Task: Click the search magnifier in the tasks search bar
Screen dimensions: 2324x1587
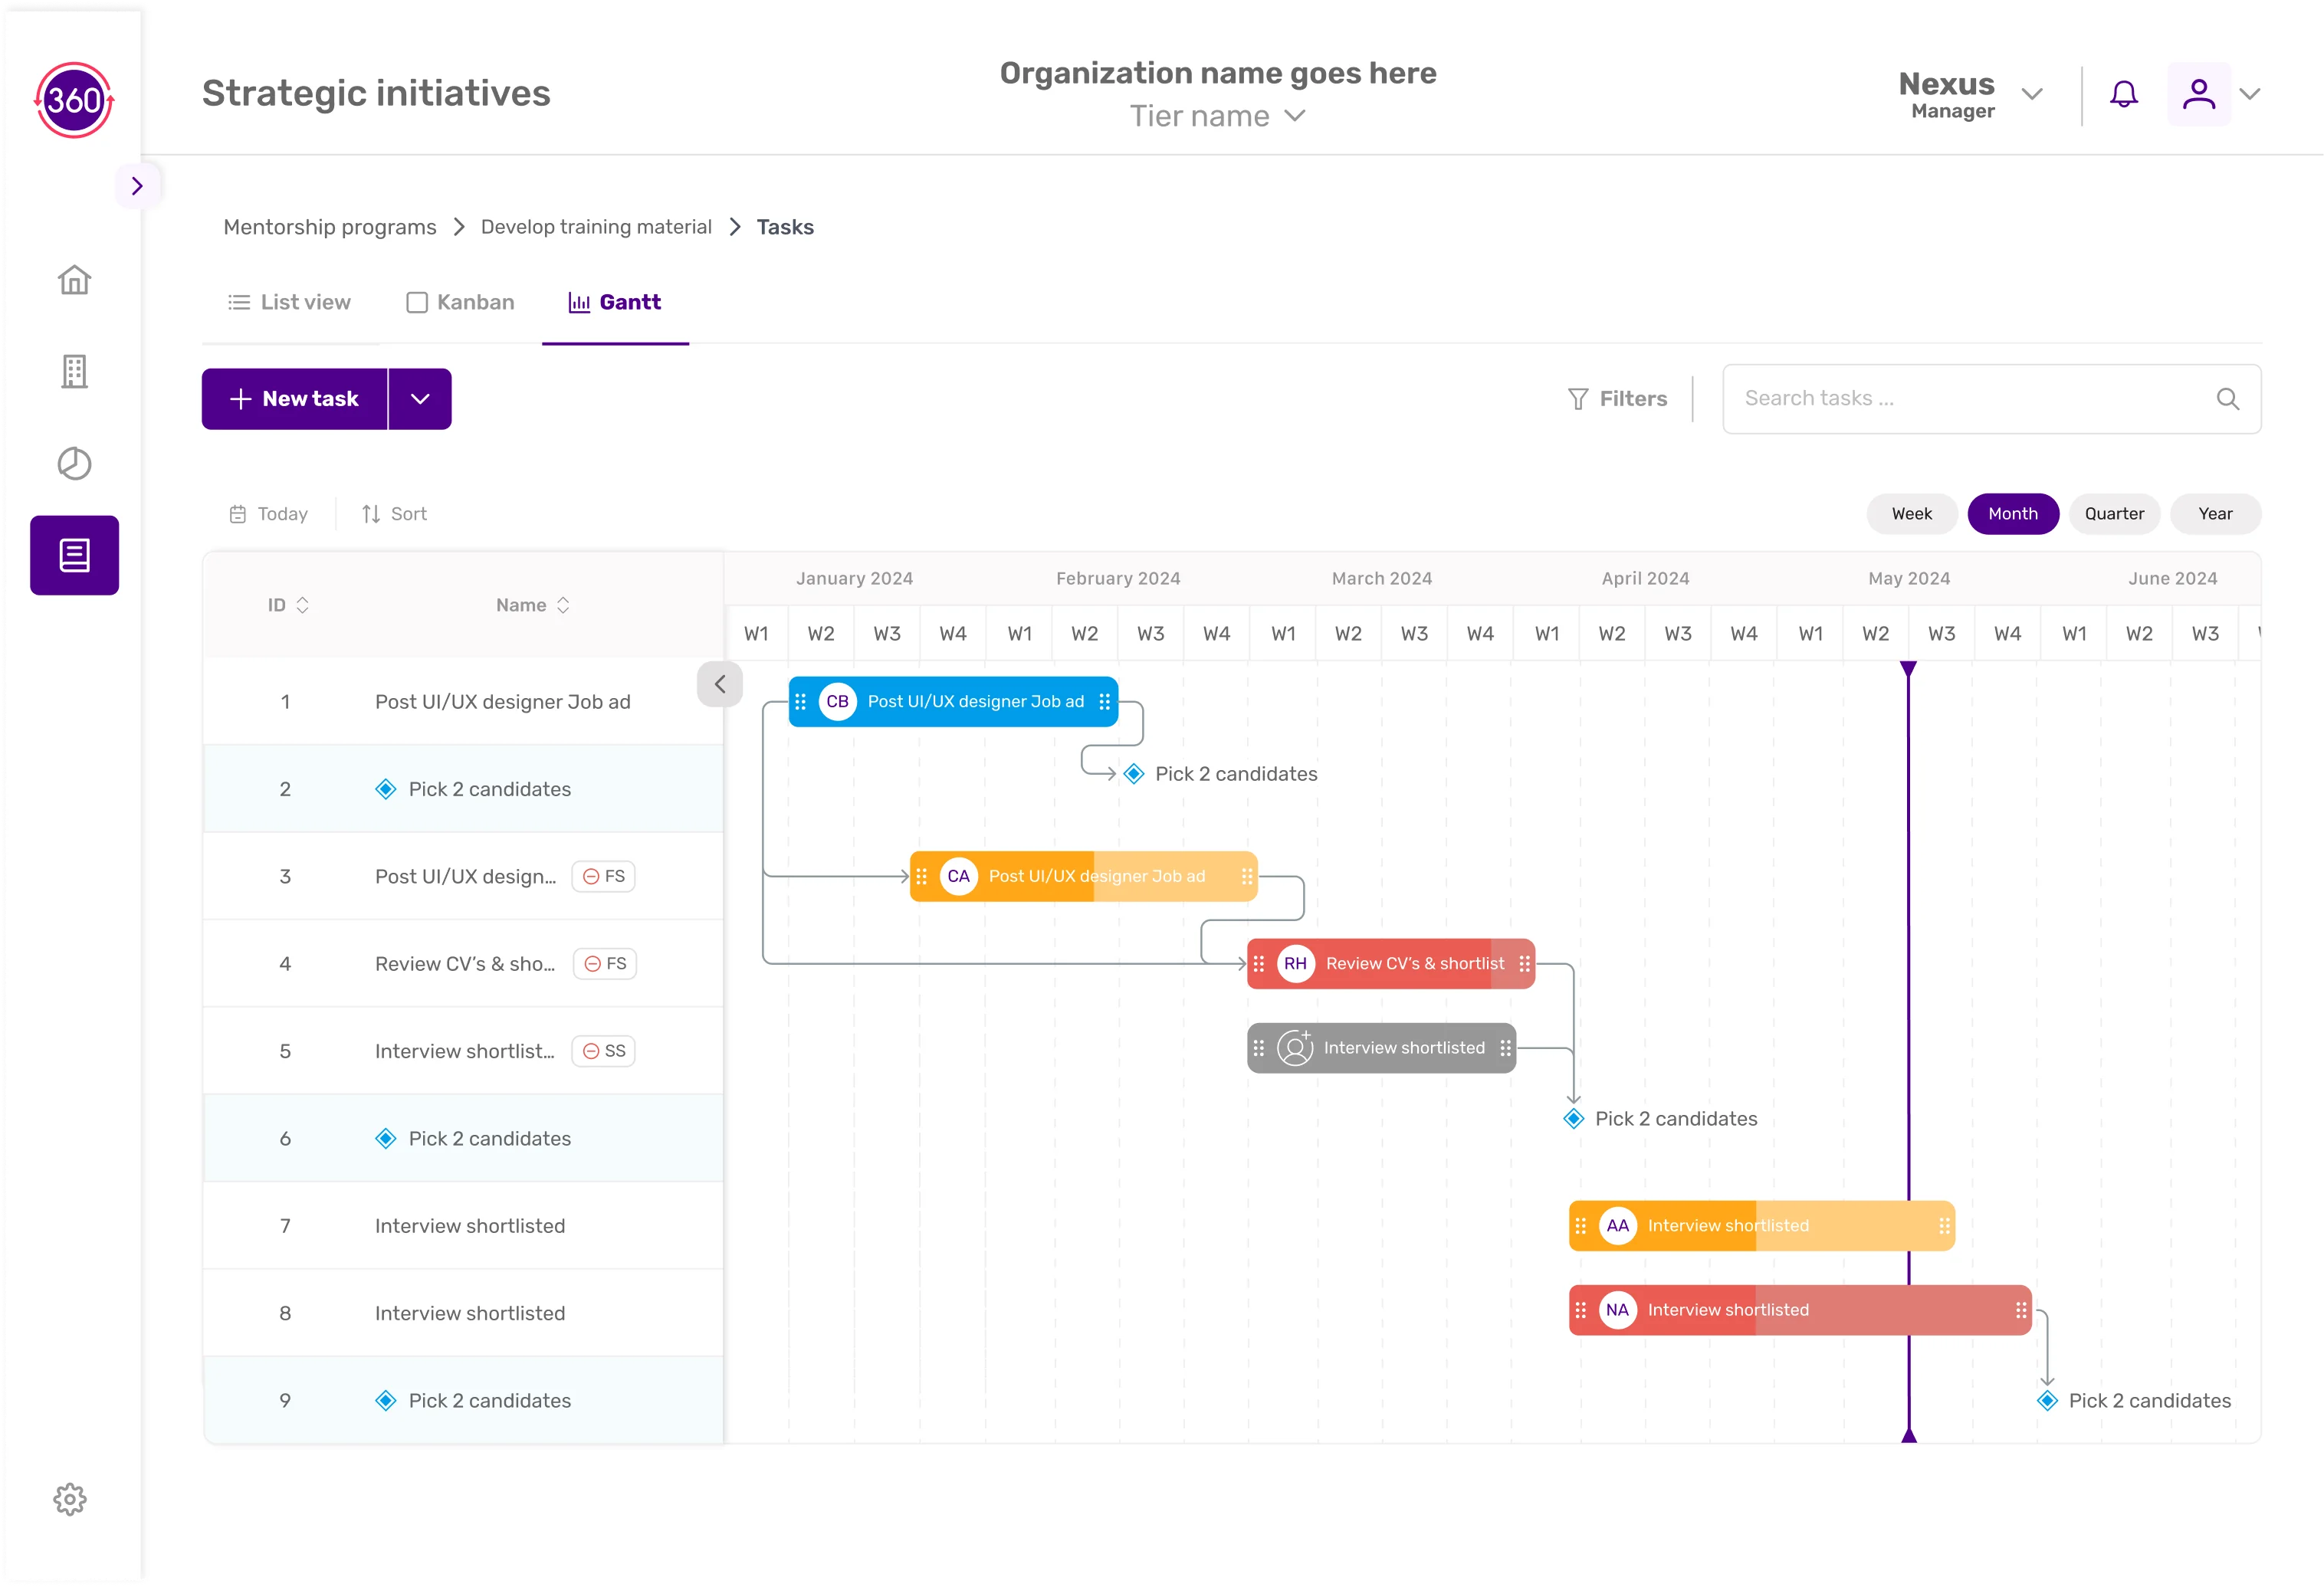Action: coord(2228,398)
